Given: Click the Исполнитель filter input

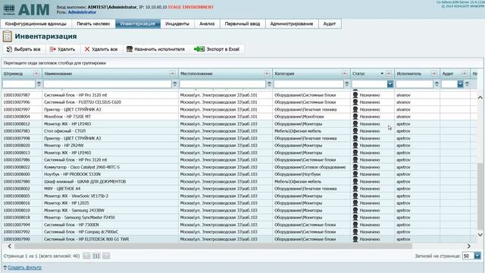Looking at the screenshot, I should point(415,84).
